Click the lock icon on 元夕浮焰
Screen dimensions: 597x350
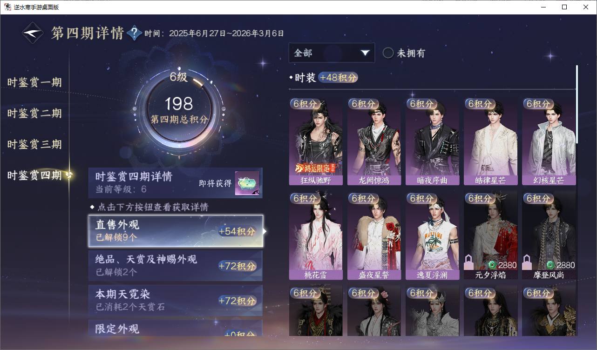click(469, 262)
